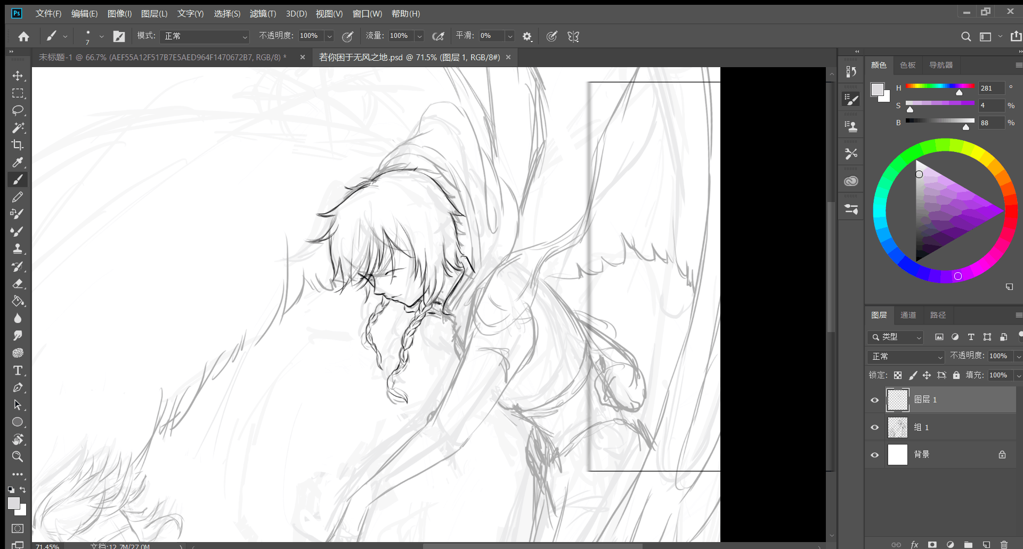Hide the 背景 layer
The width and height of the screenshot is (1023, 549).
[x=874, y=455]
